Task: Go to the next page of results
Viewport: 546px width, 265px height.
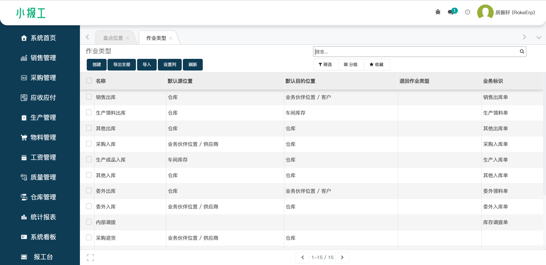Action: [342, 257]
